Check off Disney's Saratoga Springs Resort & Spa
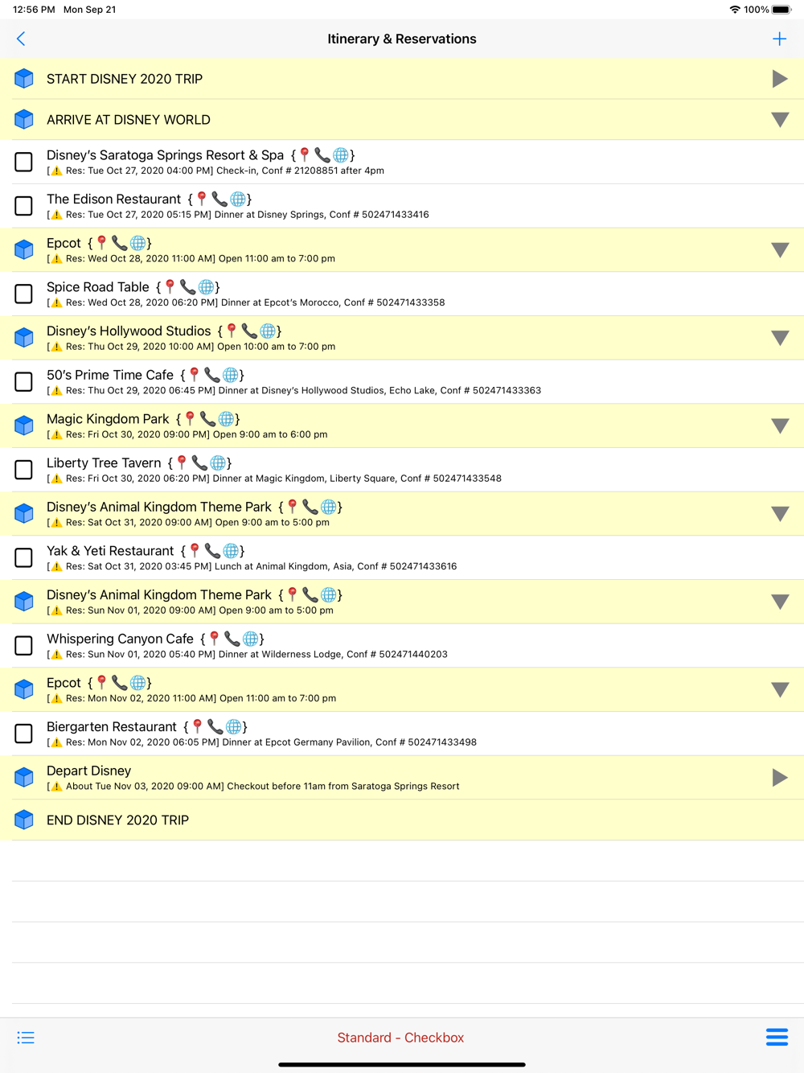This screenshot has width=804, height=1073. [24, 162]
